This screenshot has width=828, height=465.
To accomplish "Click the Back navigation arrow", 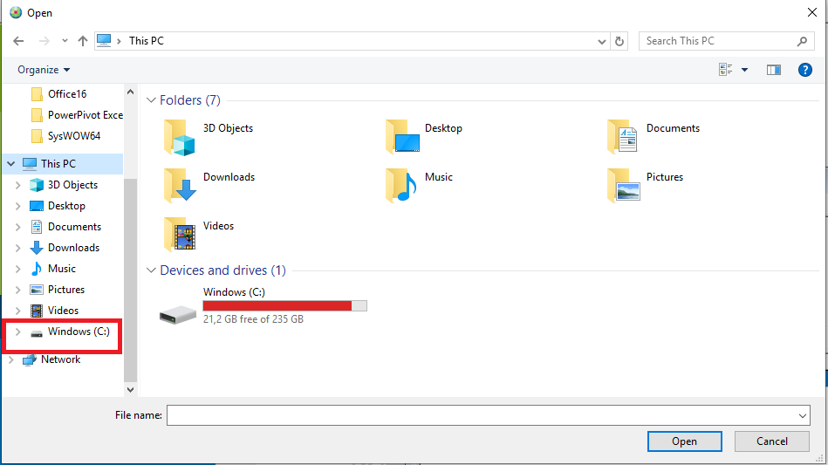I will [18, 41].
